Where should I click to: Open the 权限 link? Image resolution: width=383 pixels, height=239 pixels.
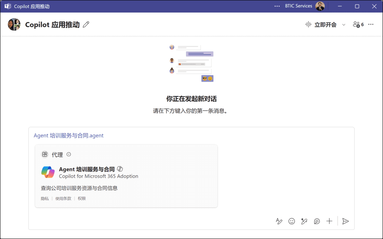(82, 199)
